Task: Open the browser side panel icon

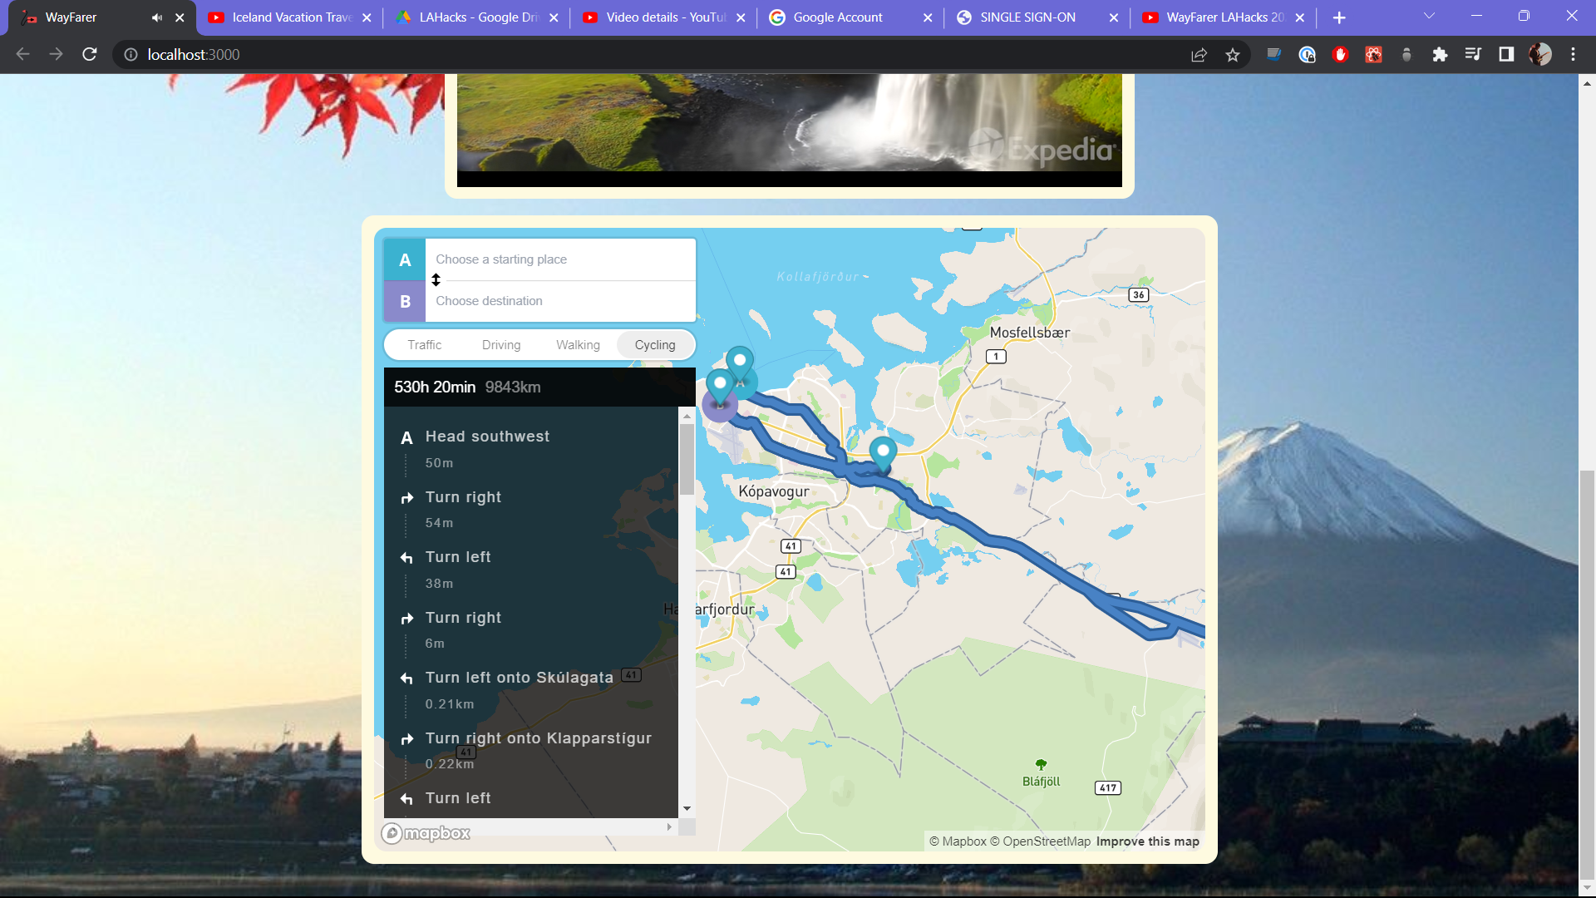Action: (1506, 55)
